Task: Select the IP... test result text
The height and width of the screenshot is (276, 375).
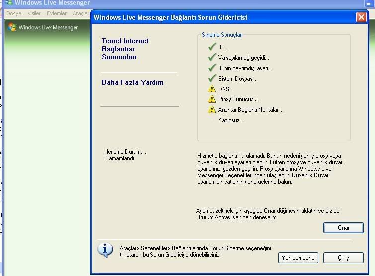Action: (x=223, y=47)
